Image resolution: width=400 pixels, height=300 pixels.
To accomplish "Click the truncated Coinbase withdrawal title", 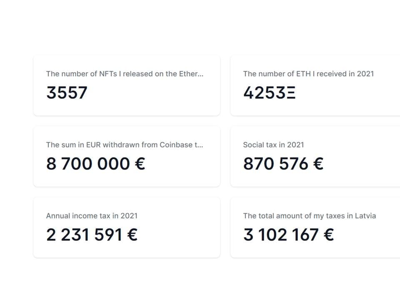I will click(x=125, y=145).
